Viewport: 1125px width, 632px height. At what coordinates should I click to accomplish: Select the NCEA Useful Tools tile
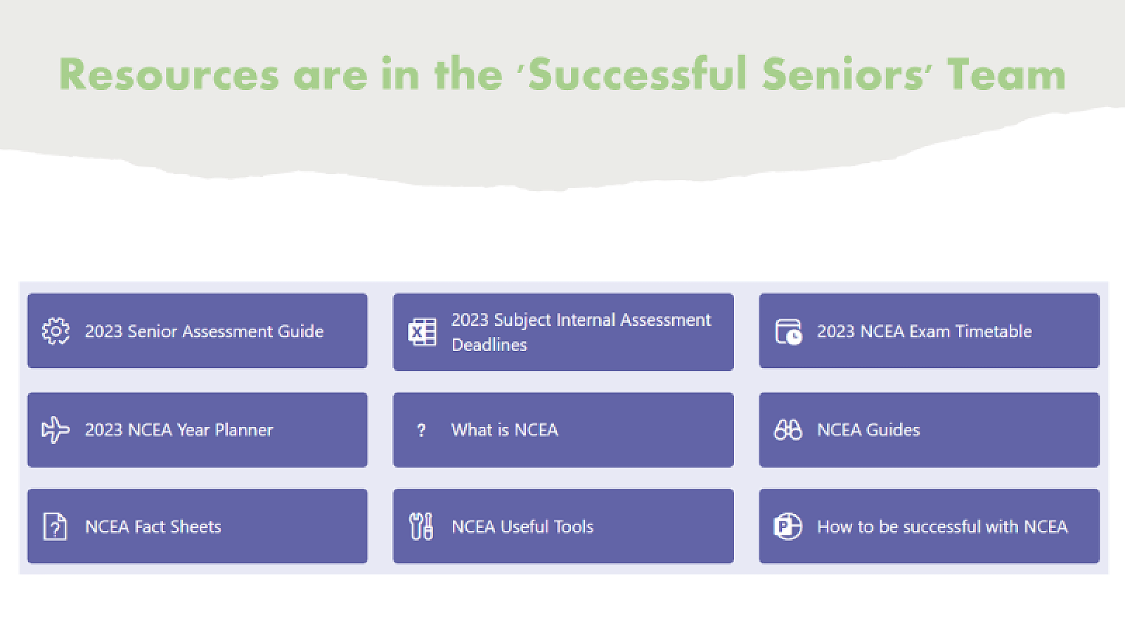click(x=522, y=526)
